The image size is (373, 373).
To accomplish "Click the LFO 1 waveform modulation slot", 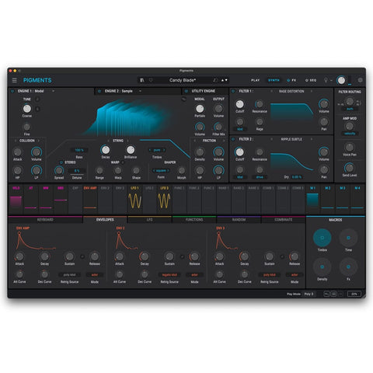I will (135, 200).
